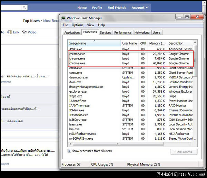Screen dimensions: 207x178
Task: Switch to Most Recent news feed
Action: [51, 21]
